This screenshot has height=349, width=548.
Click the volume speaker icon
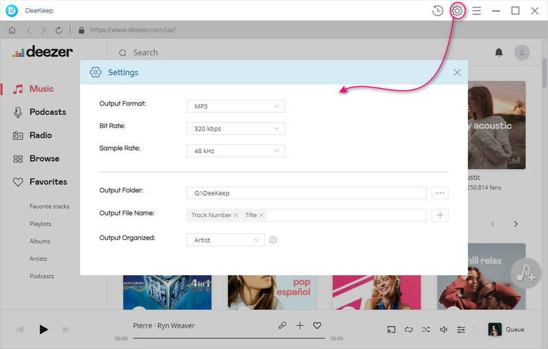[443, 329]
